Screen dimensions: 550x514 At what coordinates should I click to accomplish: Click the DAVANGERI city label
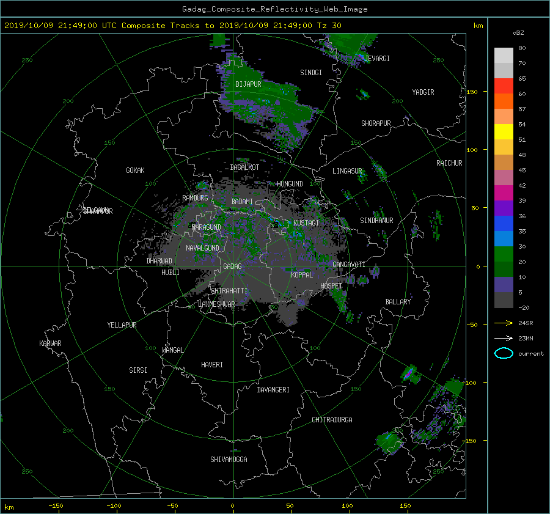273,390
